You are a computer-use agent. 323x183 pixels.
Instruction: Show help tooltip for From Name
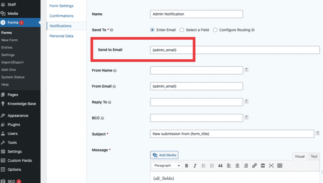tap(115, 71)
